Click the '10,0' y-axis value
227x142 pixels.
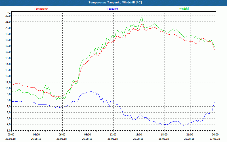click(8, 88)
